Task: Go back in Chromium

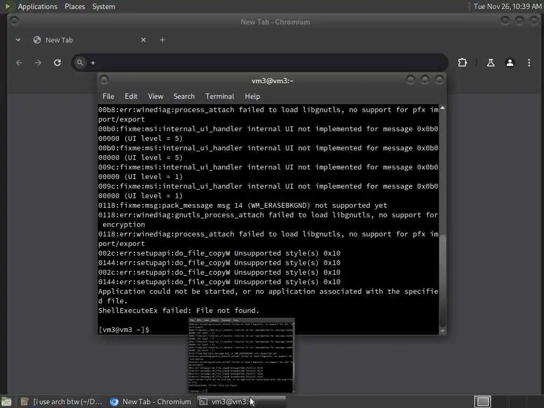Action: pyautogui.click(x=19, y=63)
